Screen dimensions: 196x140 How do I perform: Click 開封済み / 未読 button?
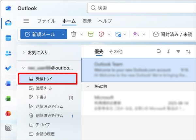click(173, 34)
